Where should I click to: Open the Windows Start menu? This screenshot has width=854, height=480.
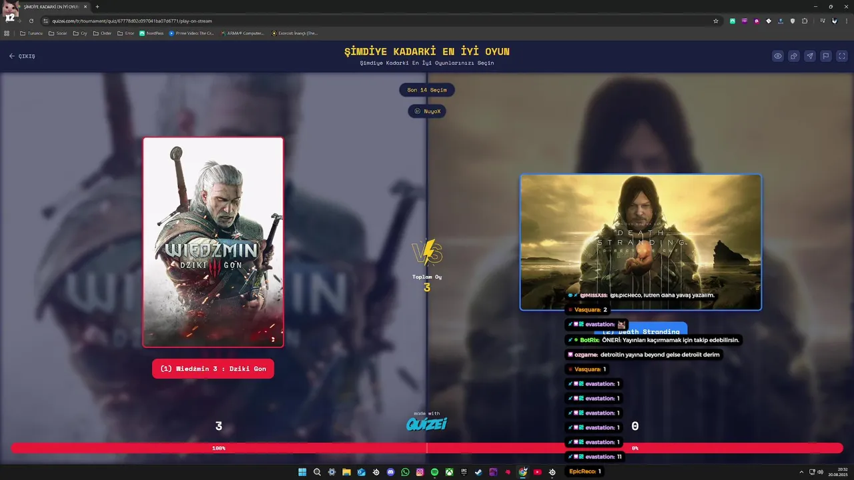point(302,472)
